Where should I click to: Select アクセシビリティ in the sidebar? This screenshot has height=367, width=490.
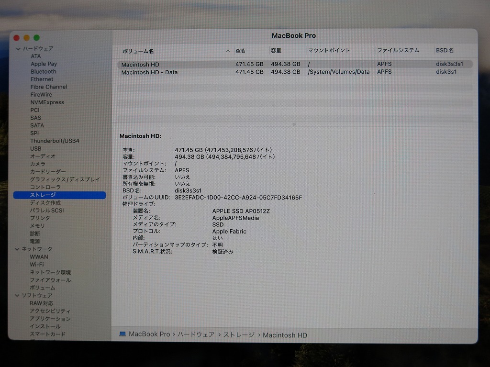click(50, 311)
